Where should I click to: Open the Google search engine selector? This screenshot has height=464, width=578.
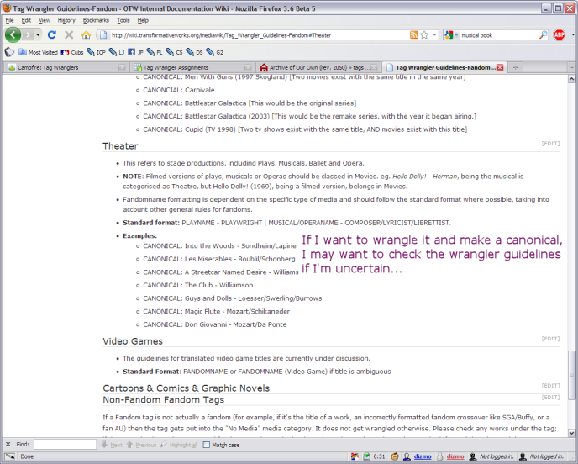(451, 35)
